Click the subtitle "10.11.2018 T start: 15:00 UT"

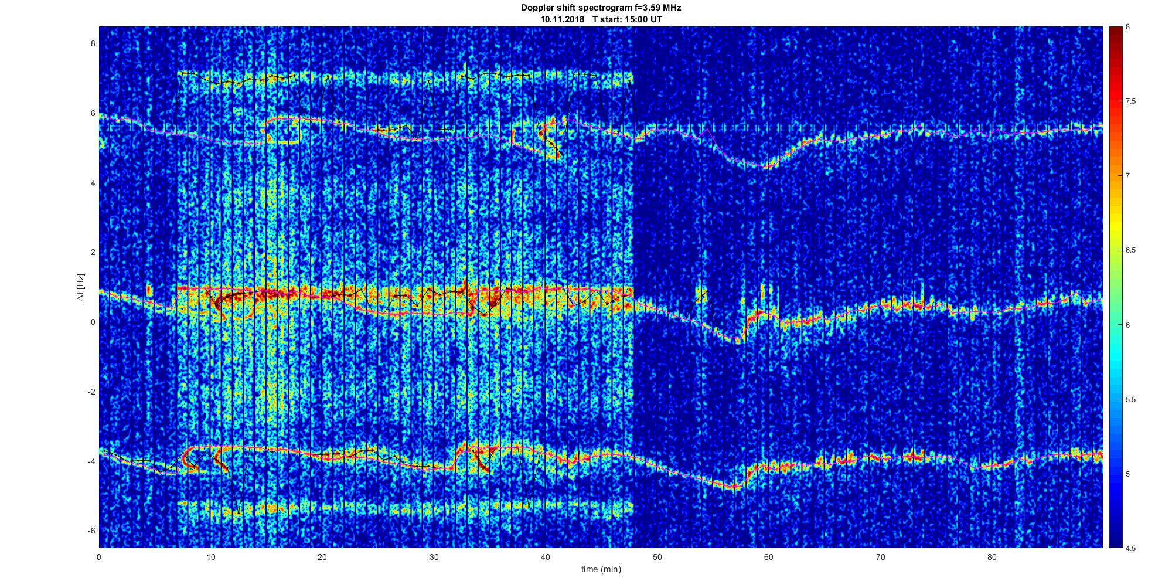[601, 19]
